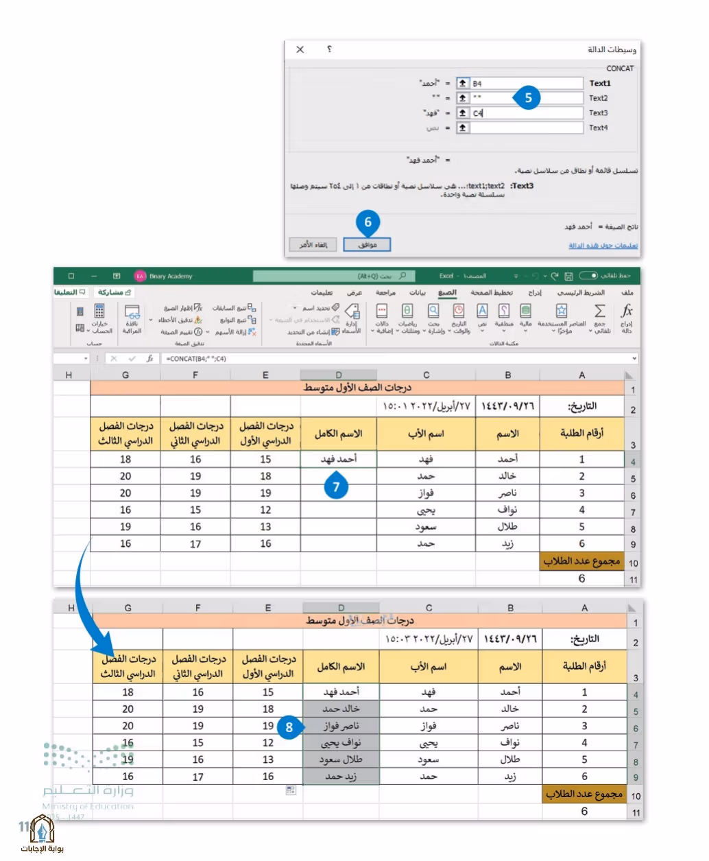
Task: Open نافذة المراقبة watch window
Action: click(x=132, y=318)
